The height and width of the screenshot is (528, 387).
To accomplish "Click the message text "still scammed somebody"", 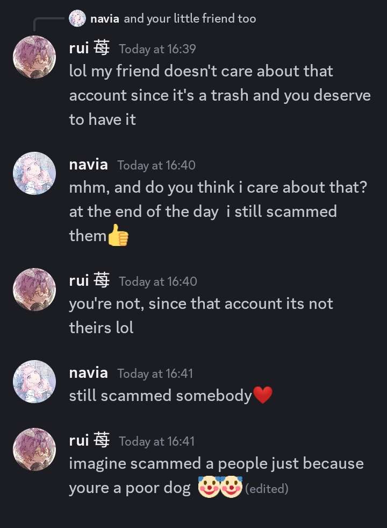I will pos(160,396).
